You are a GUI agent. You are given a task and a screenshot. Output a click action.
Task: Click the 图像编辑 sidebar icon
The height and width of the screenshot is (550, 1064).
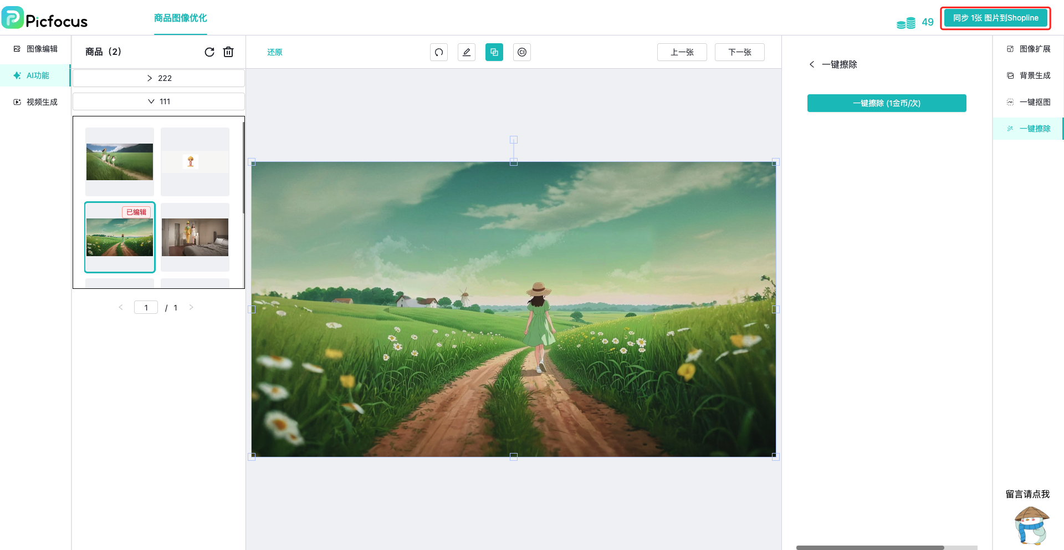pos(17,49)
